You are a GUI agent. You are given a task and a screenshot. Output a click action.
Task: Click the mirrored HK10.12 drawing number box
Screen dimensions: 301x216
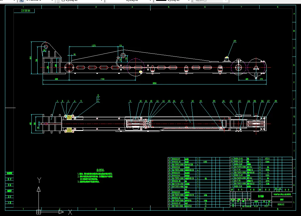point(24,11)
